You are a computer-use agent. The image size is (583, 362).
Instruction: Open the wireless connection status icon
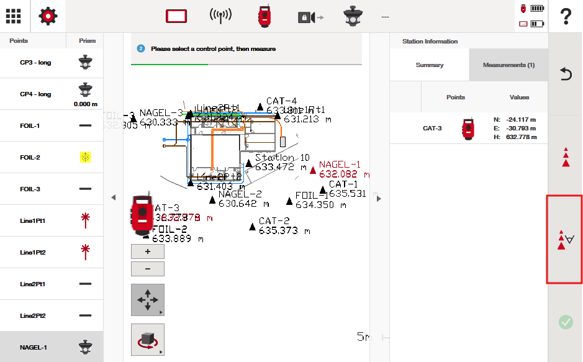click(x=220, y=17)
